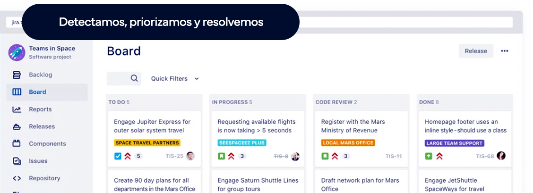The height and width of the screenshot is (193, 533).
Task: Open Repository in the sidebar menu
Action: coord(47,178)
